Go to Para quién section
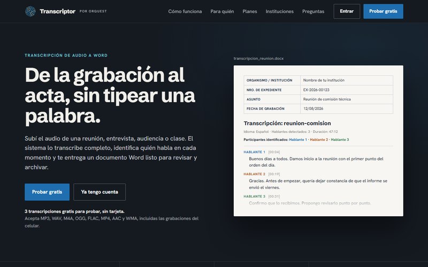Viewport: 428px width, 267px height. pyautogui.click(x=222, y=11)
